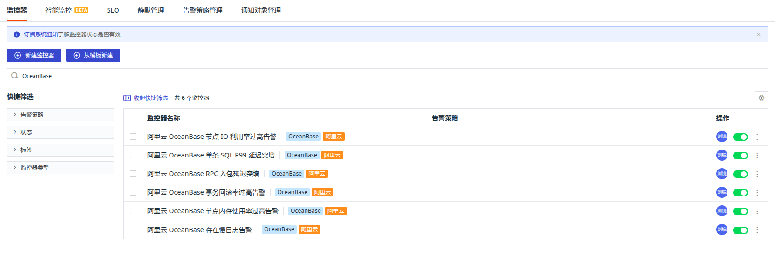This screenshot has width=775, height=274.
Task: Open more actions for 节点内存 row
Action: pos(757,211)
